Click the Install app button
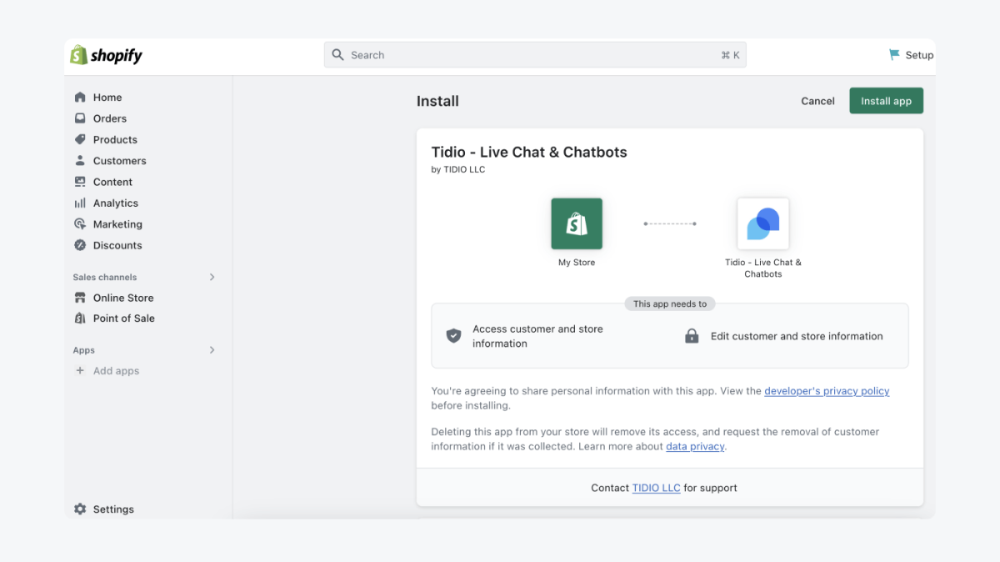The width and height of the screenshot is (1000, 562). (886, 100)
